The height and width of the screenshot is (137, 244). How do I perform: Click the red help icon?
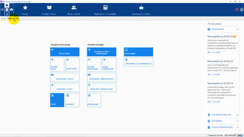click(237, 10)
